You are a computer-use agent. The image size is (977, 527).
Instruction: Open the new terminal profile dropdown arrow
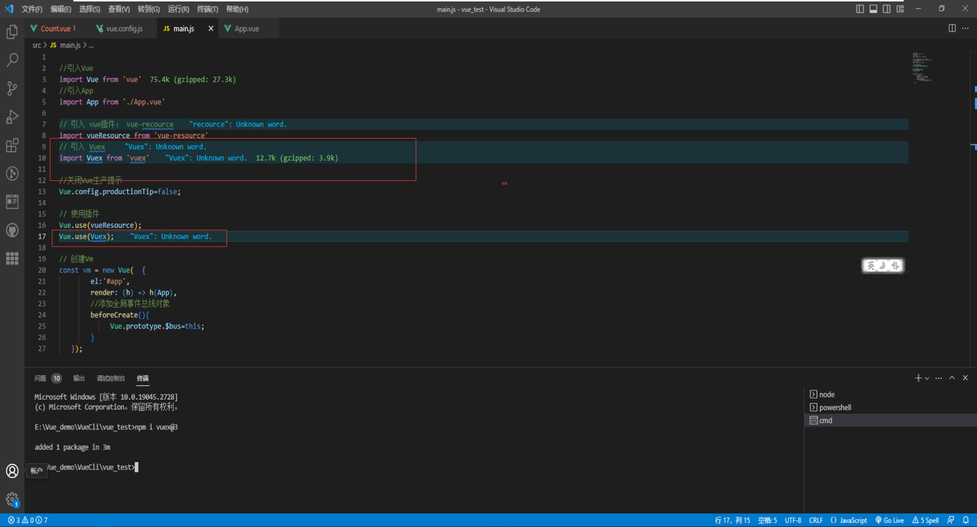pos(927,378)
